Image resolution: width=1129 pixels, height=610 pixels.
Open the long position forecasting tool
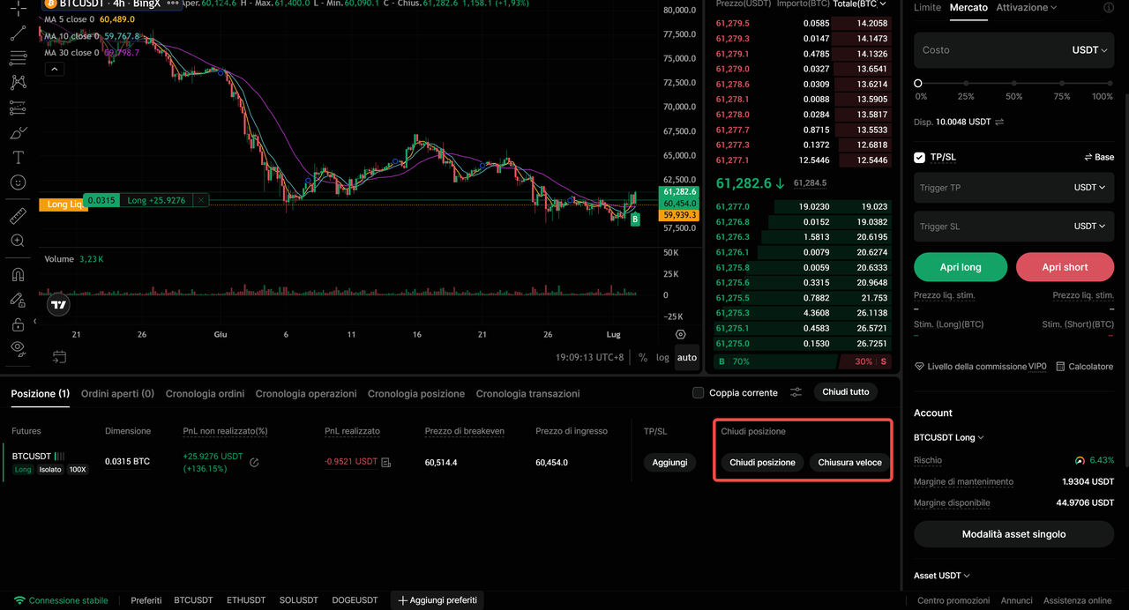point(18,108)
